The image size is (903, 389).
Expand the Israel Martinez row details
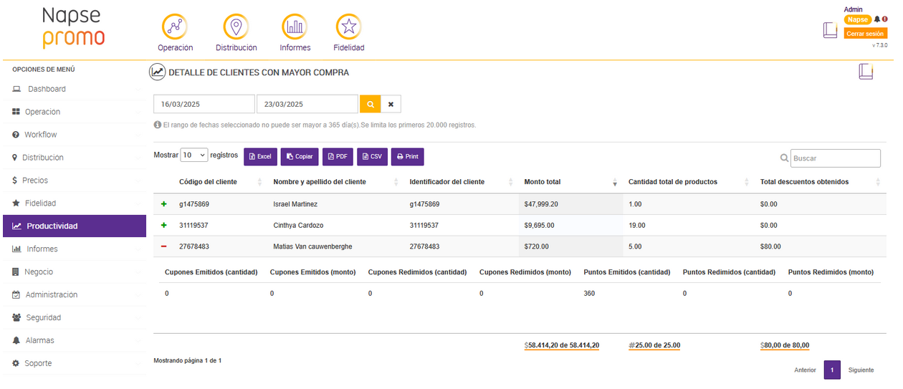(164, 204)
